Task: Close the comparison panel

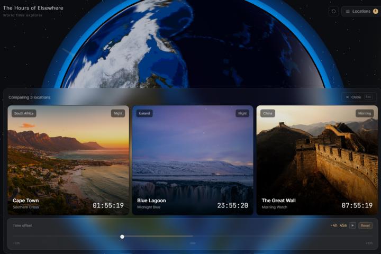Action: (x=359, y=97)
